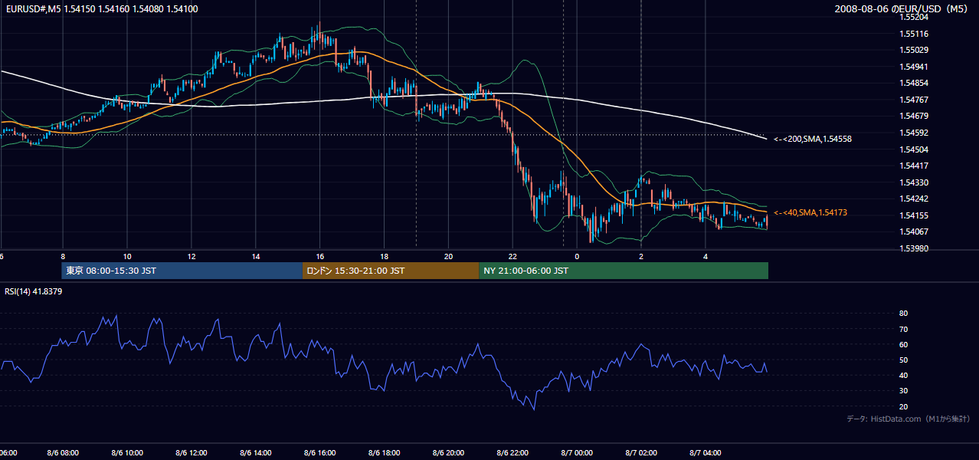The height and width of the screenshot is (460, 979).
Task: Click the 8/6 16:00 bottom time label
Action: pos(319,453)
